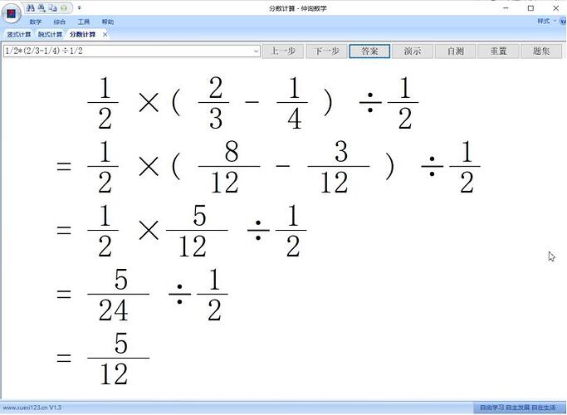The height and width of the screenshot is (415, 567).
Task: Click the second quick-access icon with small arrow
Action: [42, 7]
